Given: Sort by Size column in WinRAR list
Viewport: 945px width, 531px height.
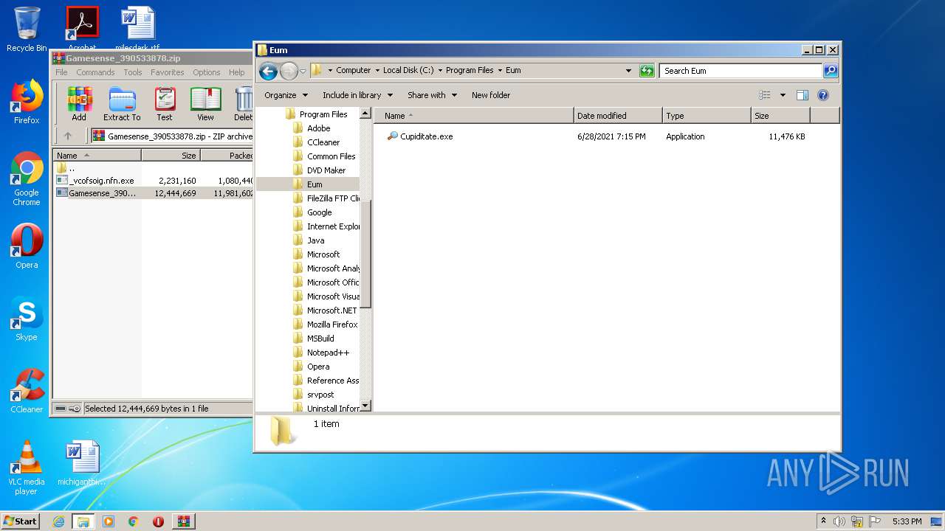Looking at the screenshot, I should (171, 156).
